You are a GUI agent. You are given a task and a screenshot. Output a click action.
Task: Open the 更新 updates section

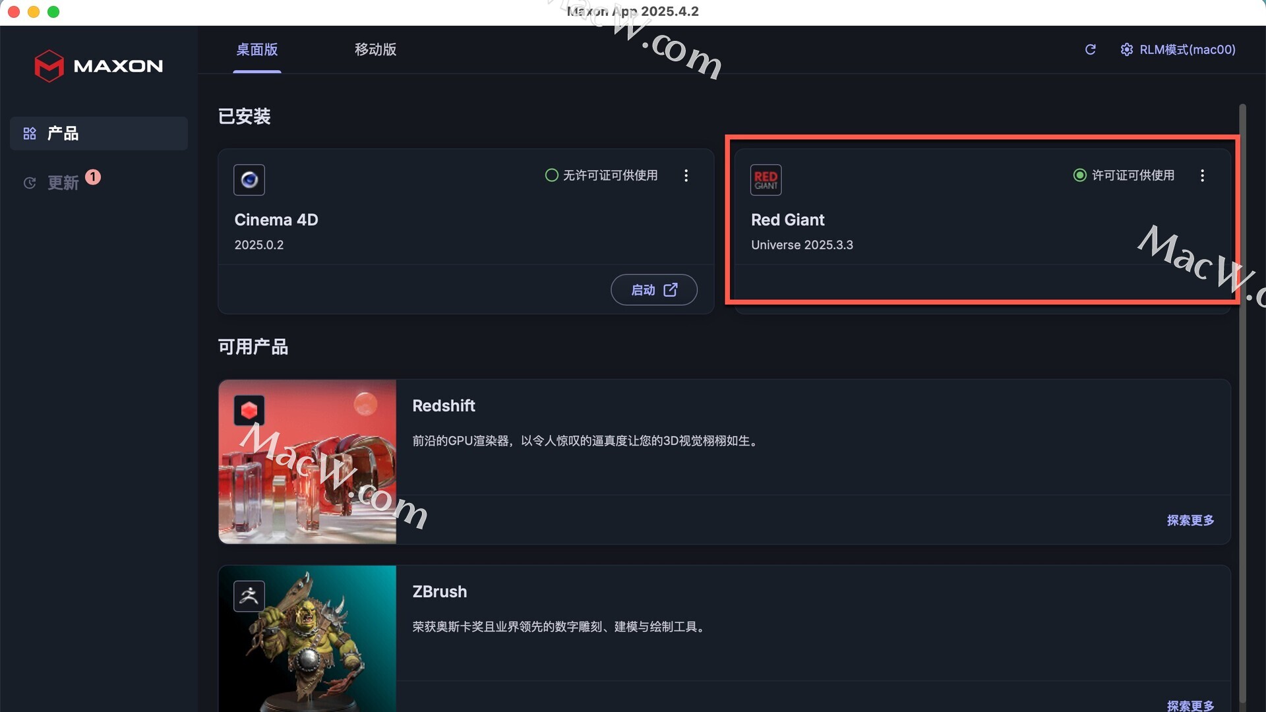click(63, 183)
